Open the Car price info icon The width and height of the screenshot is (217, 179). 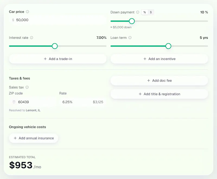click(27, 12)
